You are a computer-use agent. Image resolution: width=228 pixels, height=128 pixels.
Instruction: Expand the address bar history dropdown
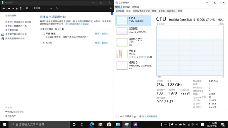(x=51, y=9)
